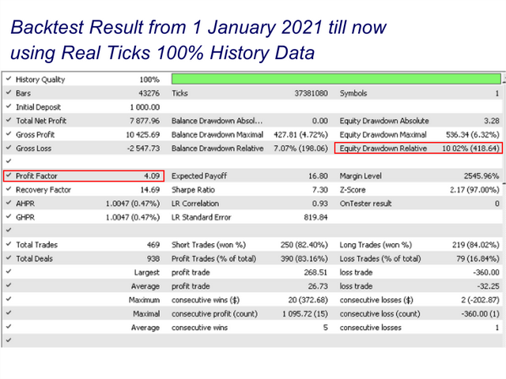
Task: Select the Initial Deposit value 1 000.00
Action: click(x=145, y=107)
